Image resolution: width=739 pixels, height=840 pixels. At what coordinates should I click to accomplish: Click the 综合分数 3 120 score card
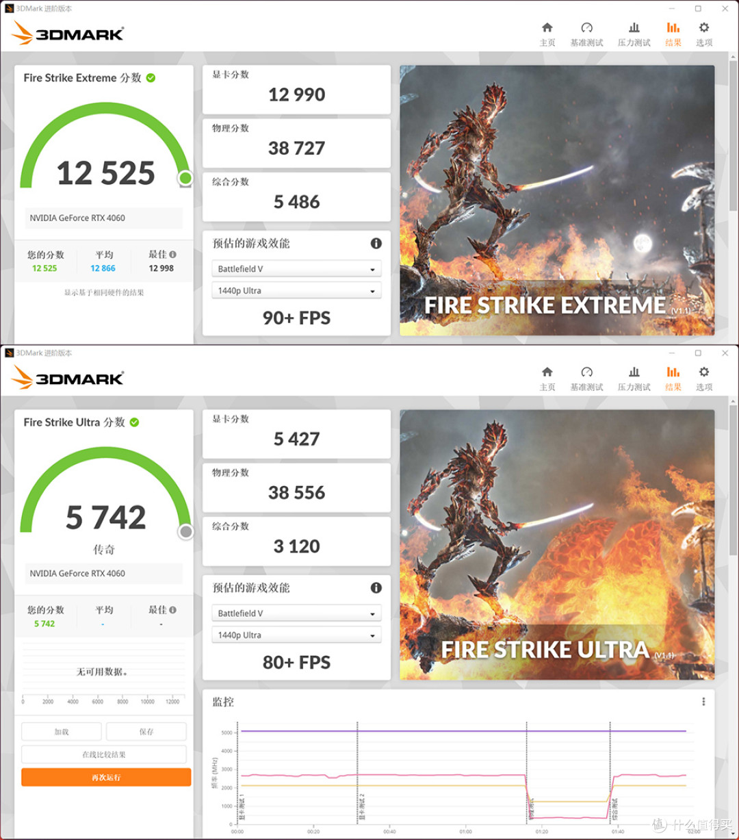pos(296,541)
